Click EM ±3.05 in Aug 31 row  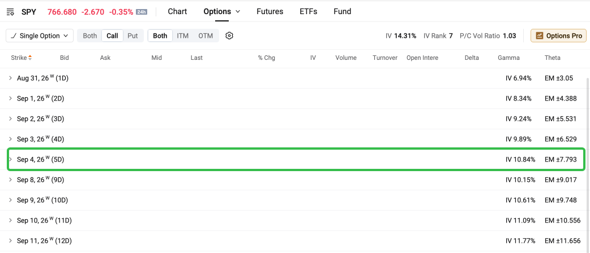tap(559, 78)
